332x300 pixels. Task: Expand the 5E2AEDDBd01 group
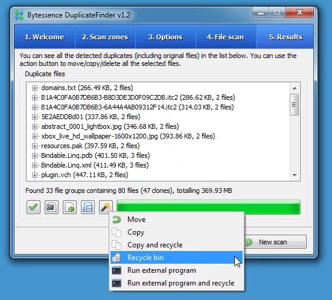coord(34,117)
